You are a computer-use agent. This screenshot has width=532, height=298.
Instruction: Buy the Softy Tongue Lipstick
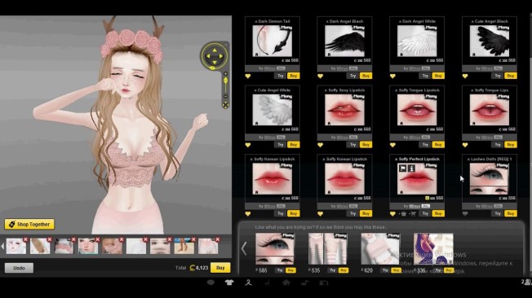pos(438,145)
